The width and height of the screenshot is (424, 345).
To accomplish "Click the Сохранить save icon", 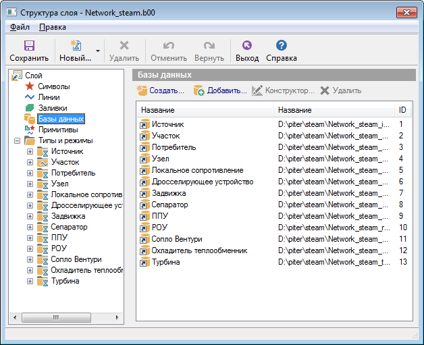I will 29,46.
